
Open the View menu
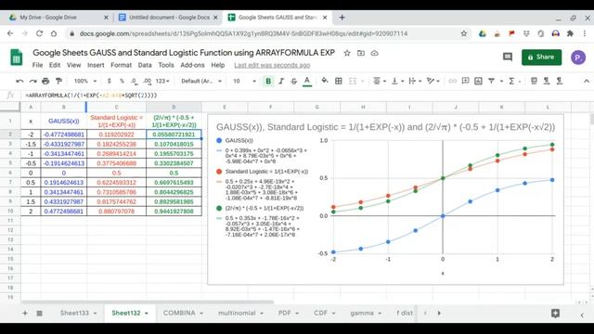tap(74, 65)
